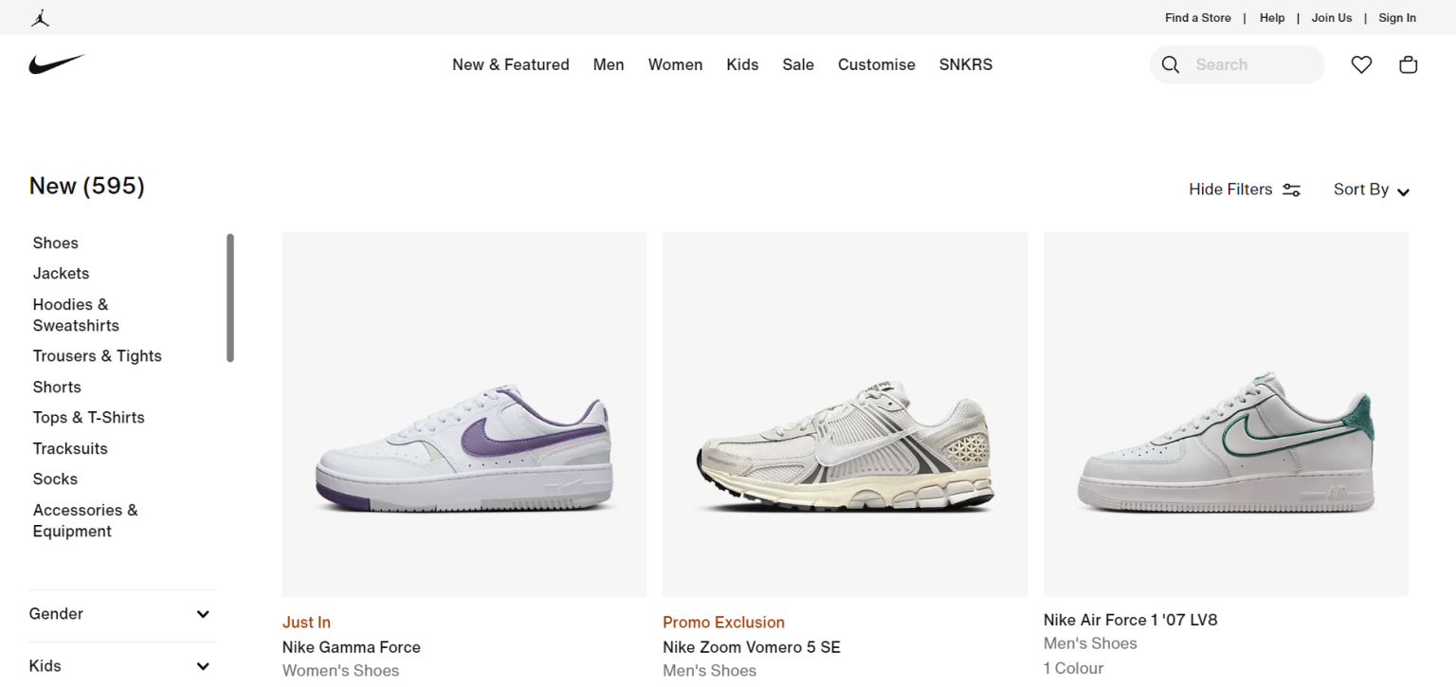Image resolution: width=1456 pixels, height=687 pixels.
Task: Click the Find a Store link
Action: 1198,18
